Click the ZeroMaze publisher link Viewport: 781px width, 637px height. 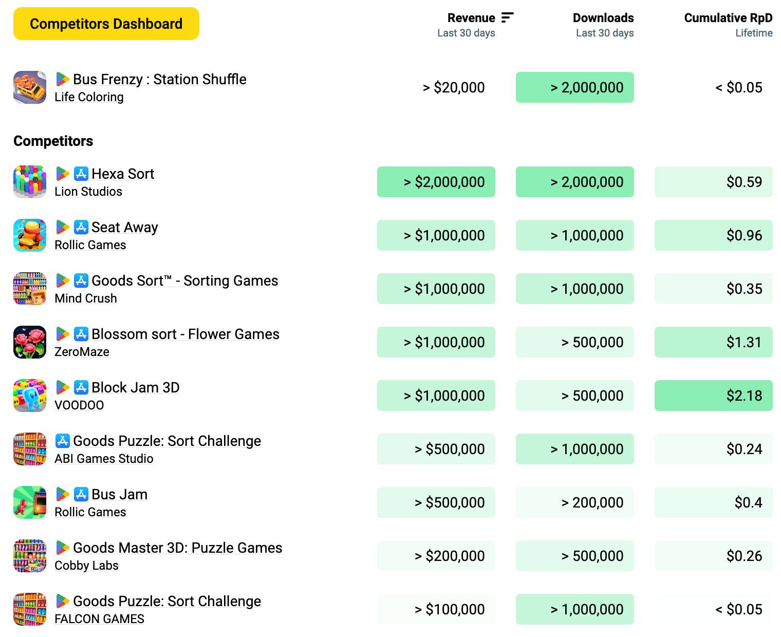click(82, 352)
